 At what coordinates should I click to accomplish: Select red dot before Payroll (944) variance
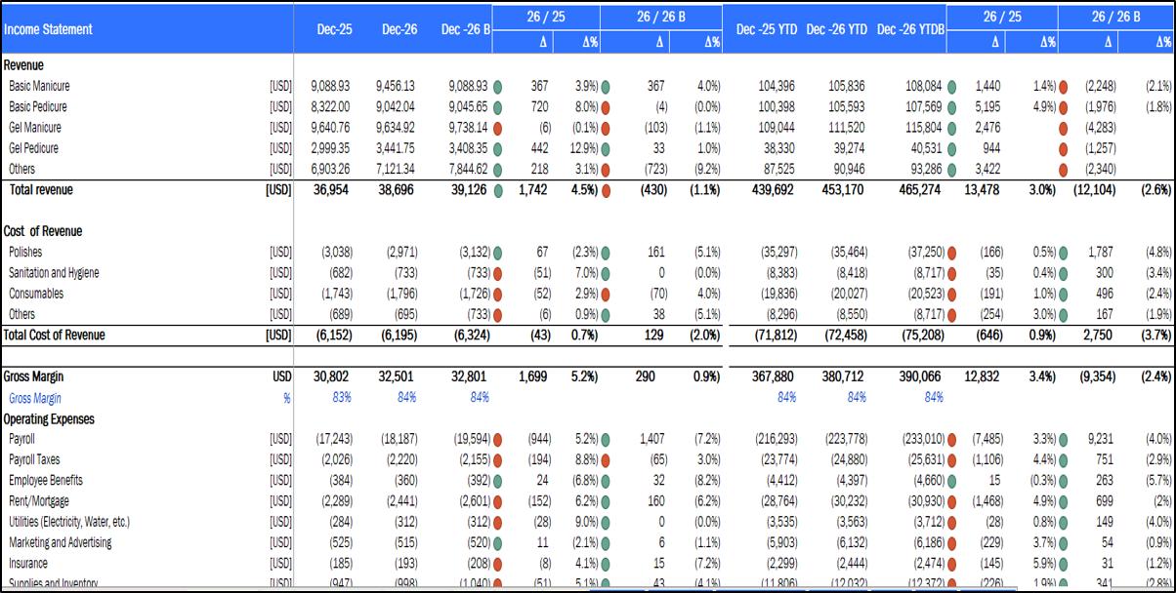tap(500, 439)
